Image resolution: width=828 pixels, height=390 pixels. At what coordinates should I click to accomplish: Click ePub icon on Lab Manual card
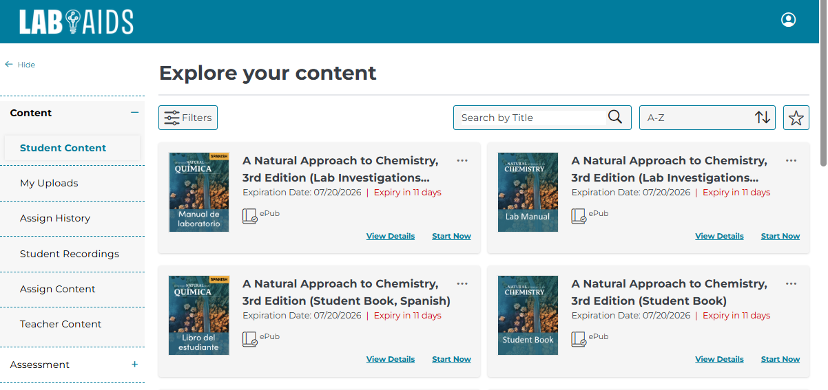579,217
